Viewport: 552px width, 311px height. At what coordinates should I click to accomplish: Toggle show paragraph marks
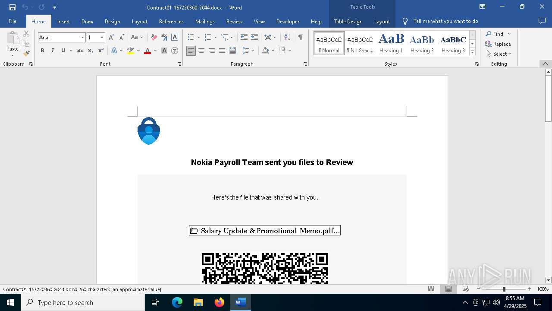[x=300, y=38]
